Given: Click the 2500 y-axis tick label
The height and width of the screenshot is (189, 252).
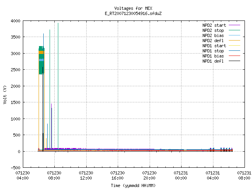Looking at the screenshot, I should click(x=16, y=70).
